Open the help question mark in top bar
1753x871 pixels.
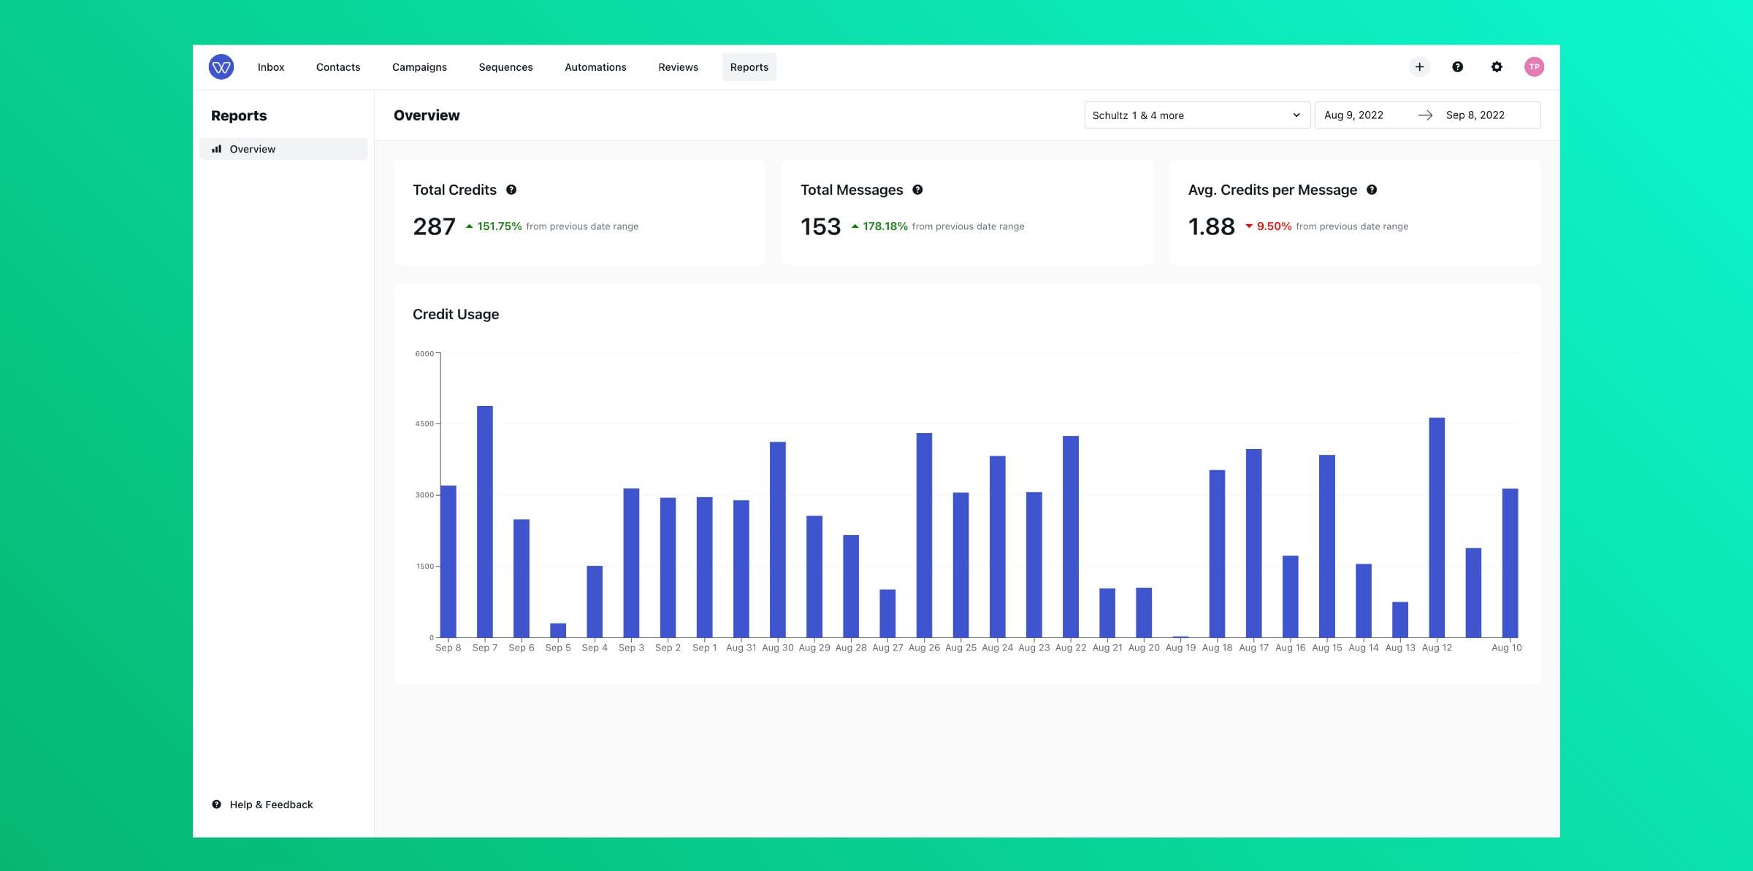pos(1457,67)
